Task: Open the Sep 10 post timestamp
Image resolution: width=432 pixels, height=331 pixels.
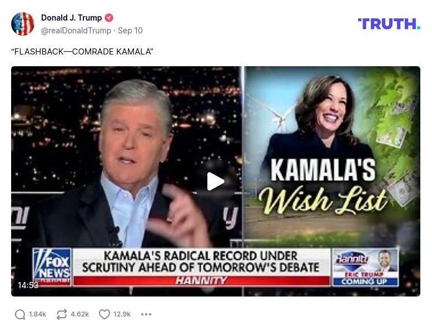Action: (130, 31)
